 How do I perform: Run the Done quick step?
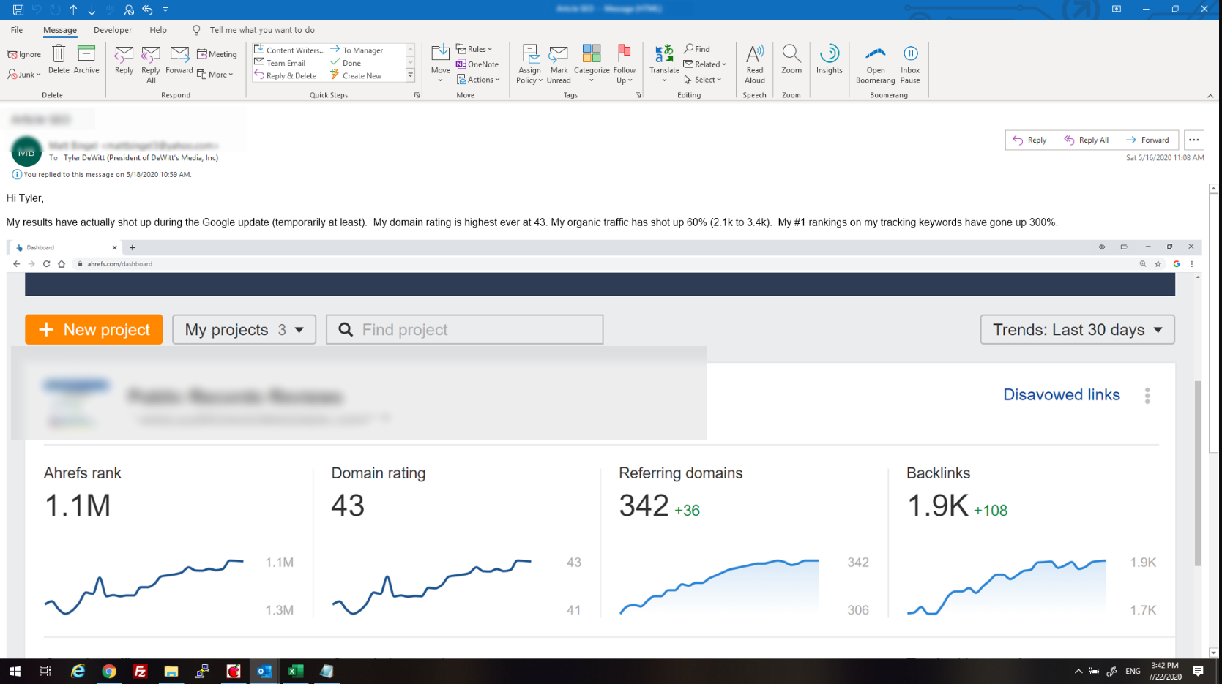click(346, 63)
